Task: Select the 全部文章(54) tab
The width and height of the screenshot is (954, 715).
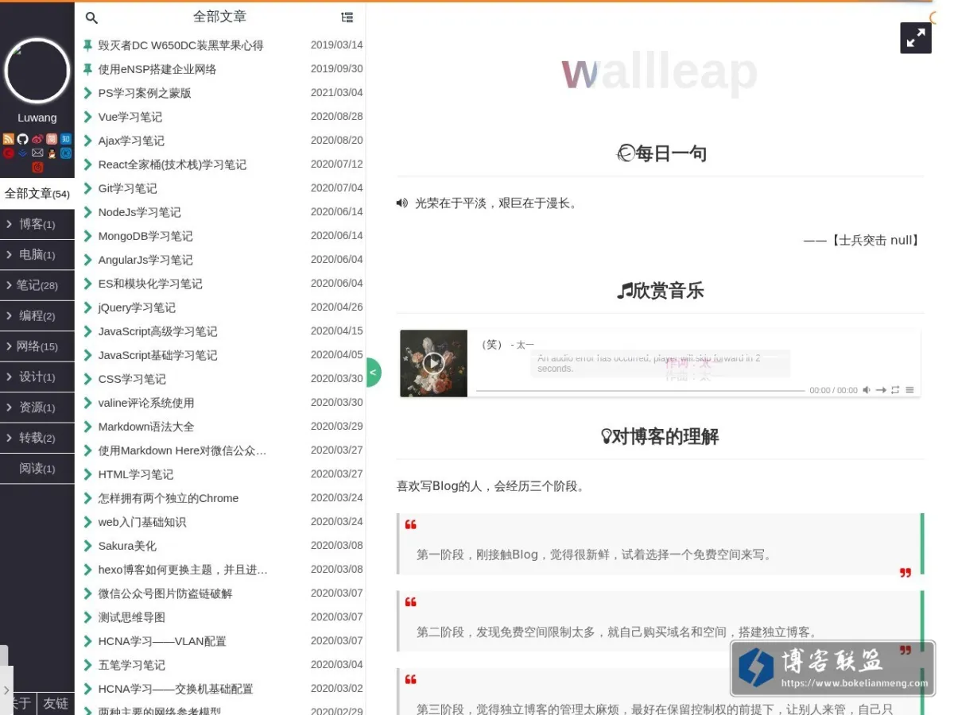Action: [37, 194]
